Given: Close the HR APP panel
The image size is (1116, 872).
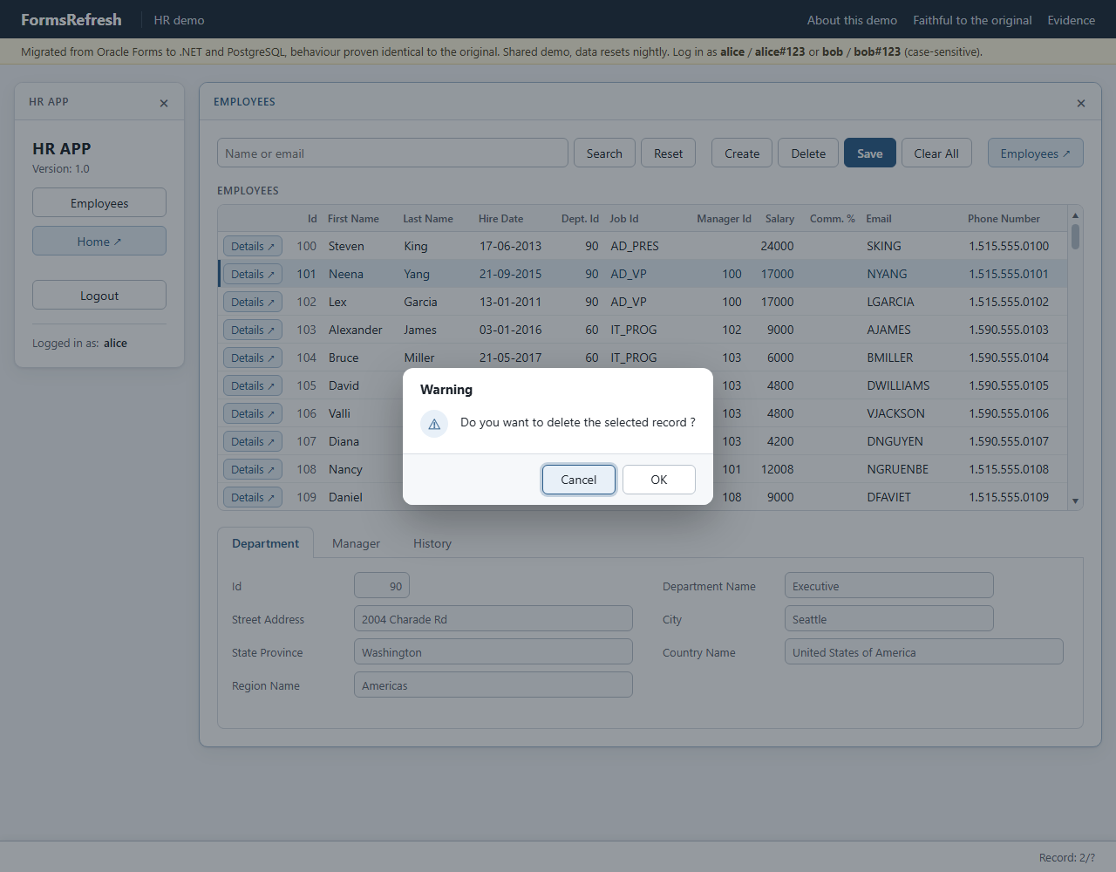Looking at the screenshot, I should pyautogui.click(x=164, y=103).
